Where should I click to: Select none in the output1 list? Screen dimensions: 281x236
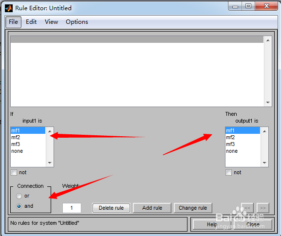tap(243, 151)
